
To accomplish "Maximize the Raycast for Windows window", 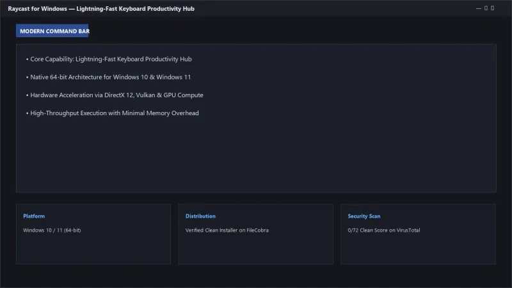I will click(x=486, y=8).
